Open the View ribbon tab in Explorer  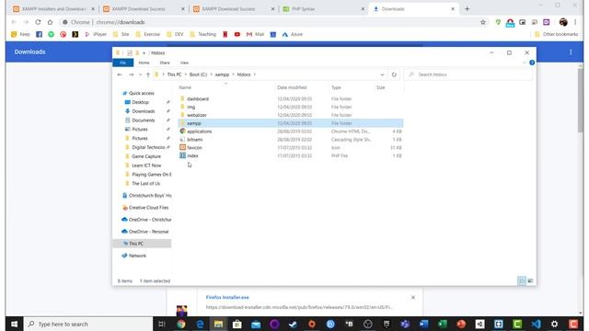click(184, 63)
